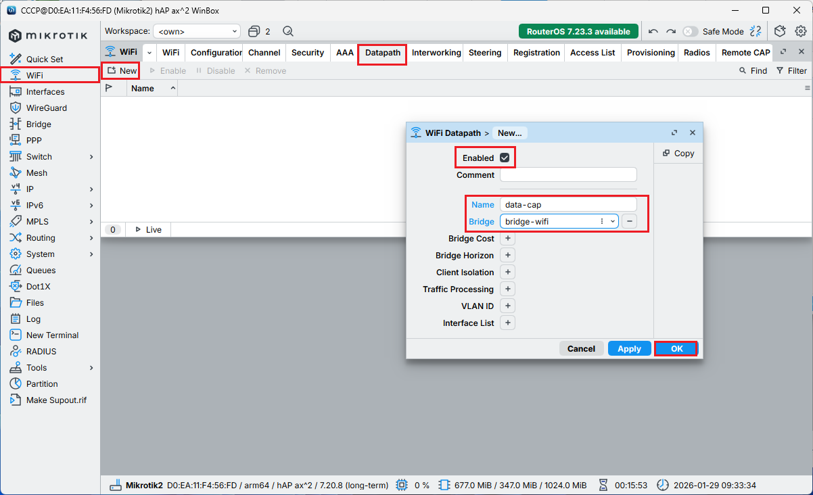Click the Name input field

click(568, 205)
